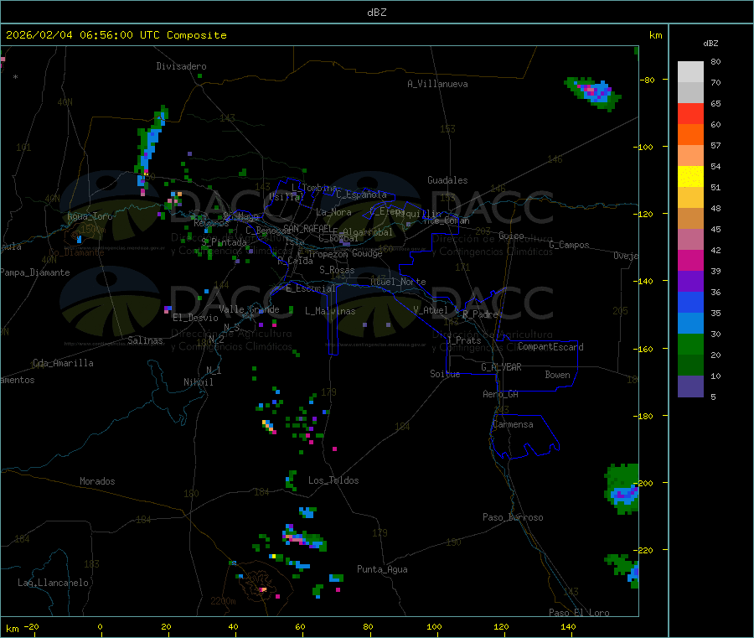Select the 'G_ALVEAR' label
This screenshot has height=638, width=754.
pos(501,367)
